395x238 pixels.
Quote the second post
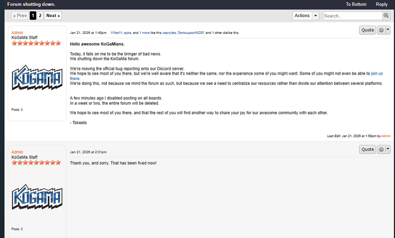coord(367,149)
